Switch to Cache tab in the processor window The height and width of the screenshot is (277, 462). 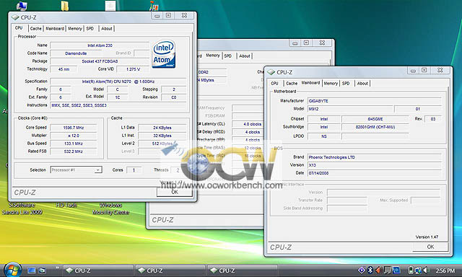click(x=35, y=29)
